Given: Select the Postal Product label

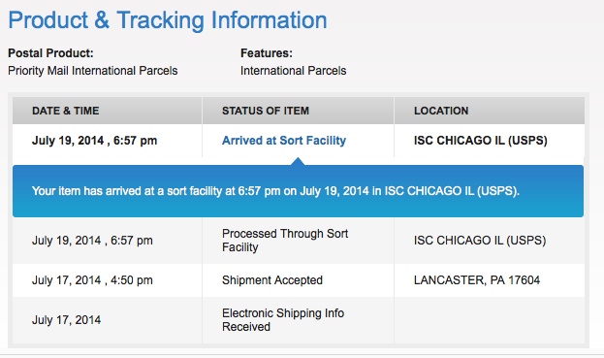Looking at the screenshot, I should coord(50,53).
